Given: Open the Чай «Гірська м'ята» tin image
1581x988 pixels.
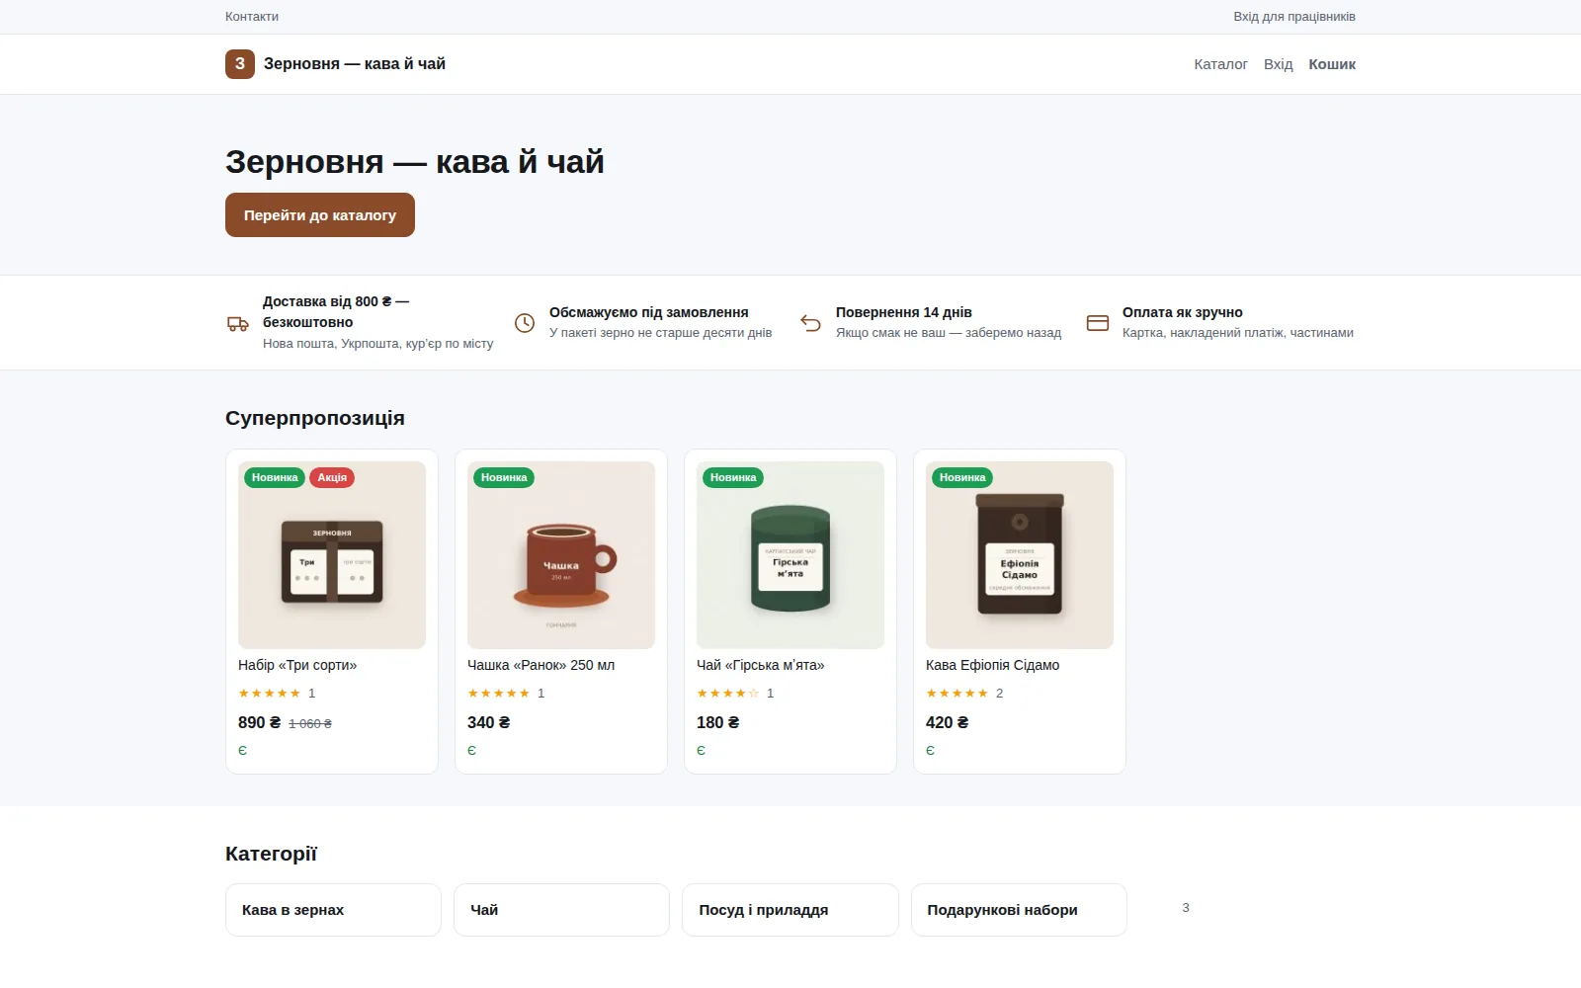Looking at the screenshot, I should 790,555.
